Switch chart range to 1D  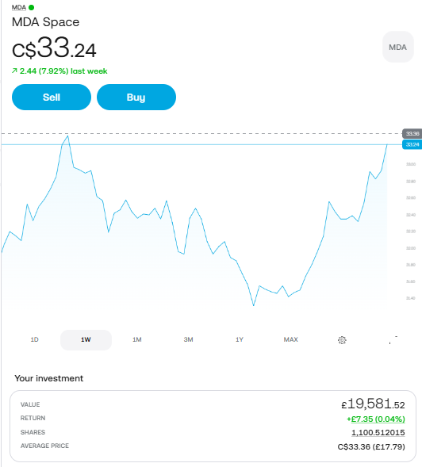tap(35, 339)
